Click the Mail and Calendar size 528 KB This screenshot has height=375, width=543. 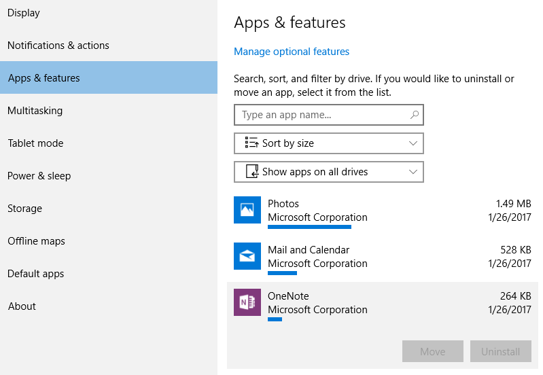pyautogui.click(x=516, y=249)
